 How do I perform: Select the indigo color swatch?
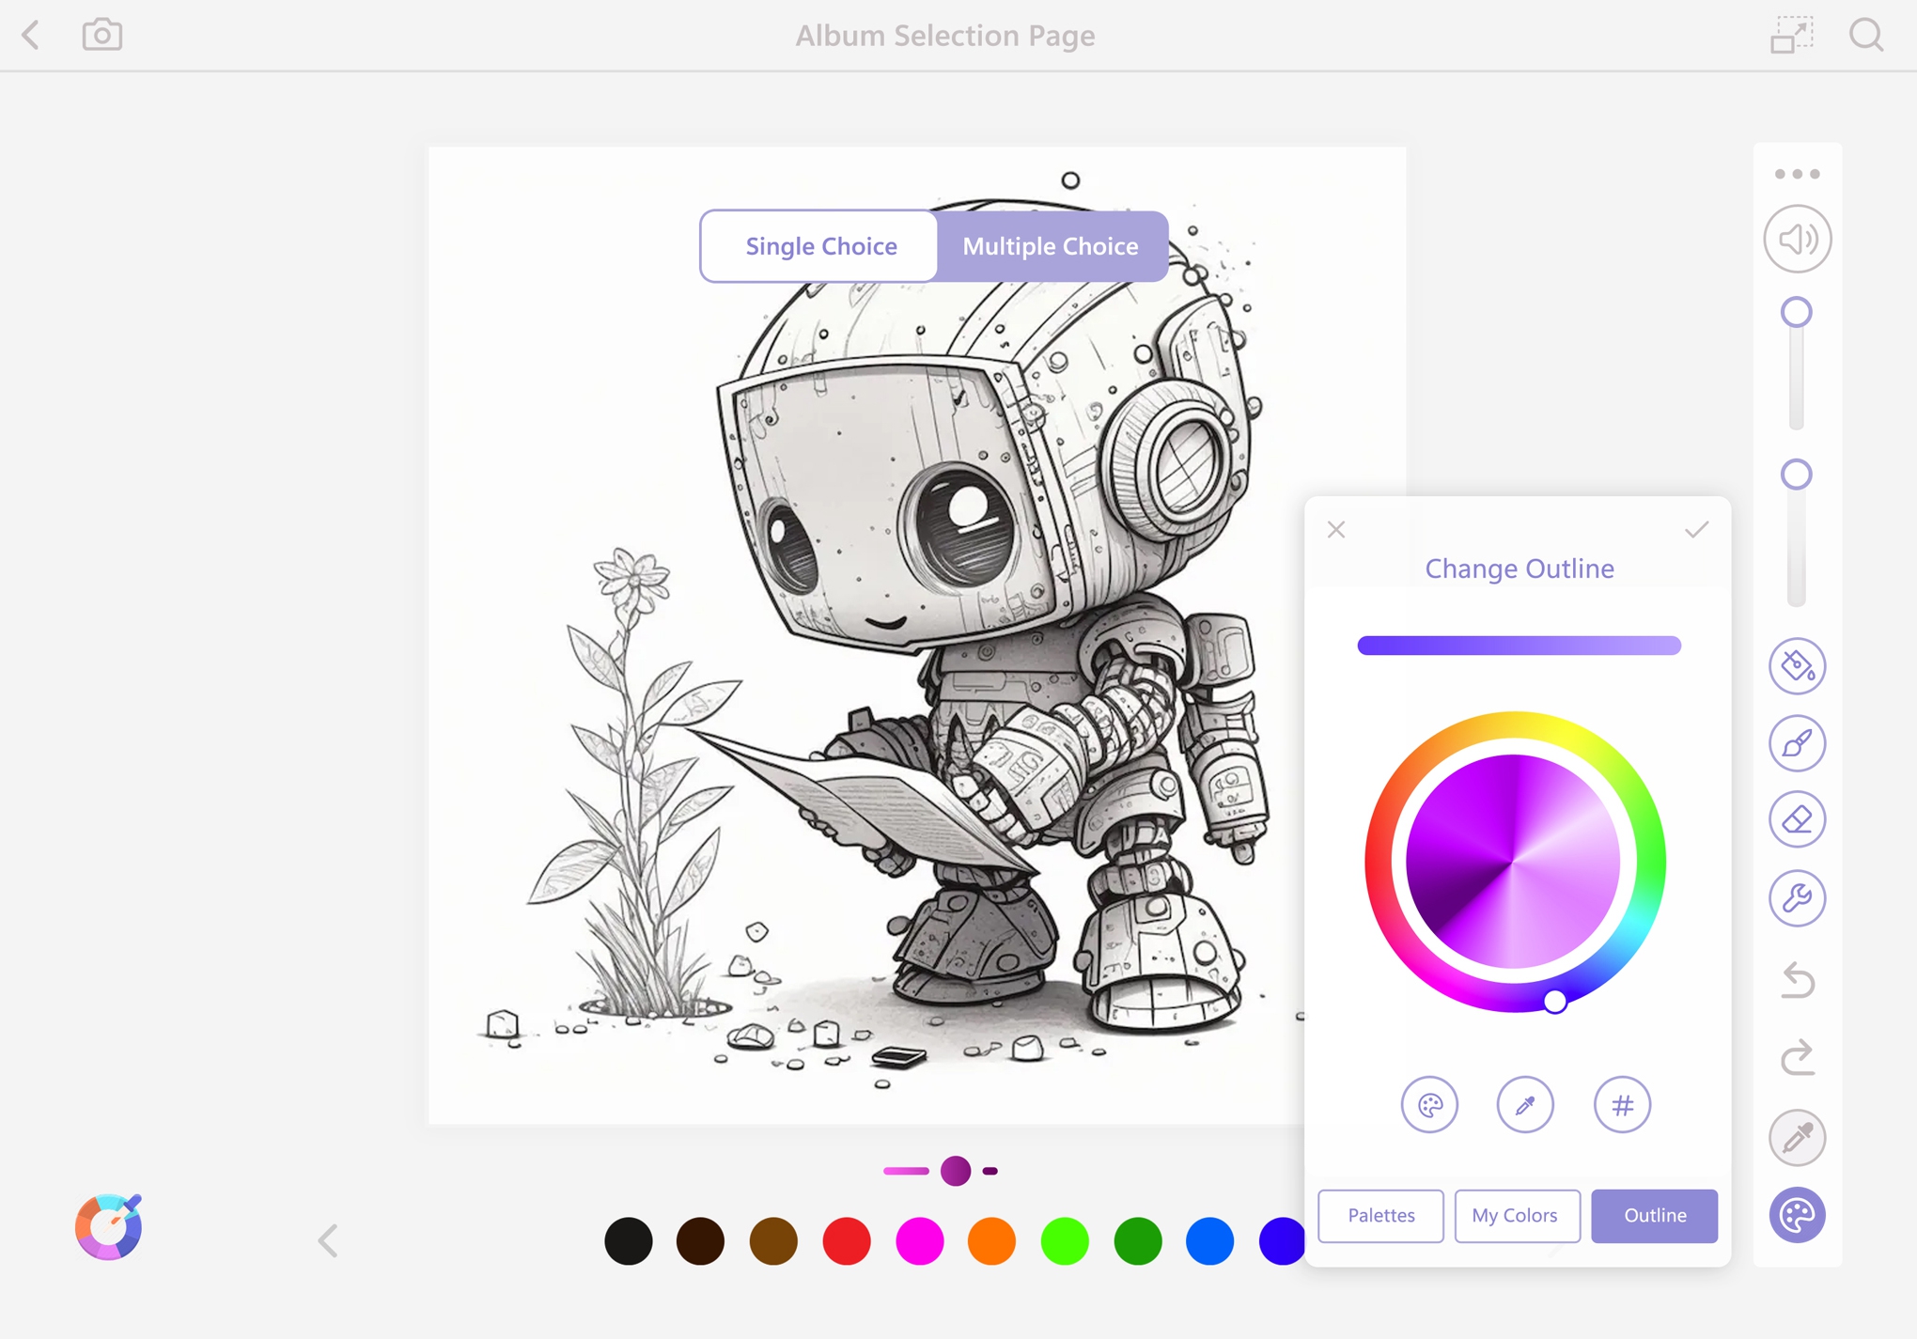[x=1281, y=1240]
